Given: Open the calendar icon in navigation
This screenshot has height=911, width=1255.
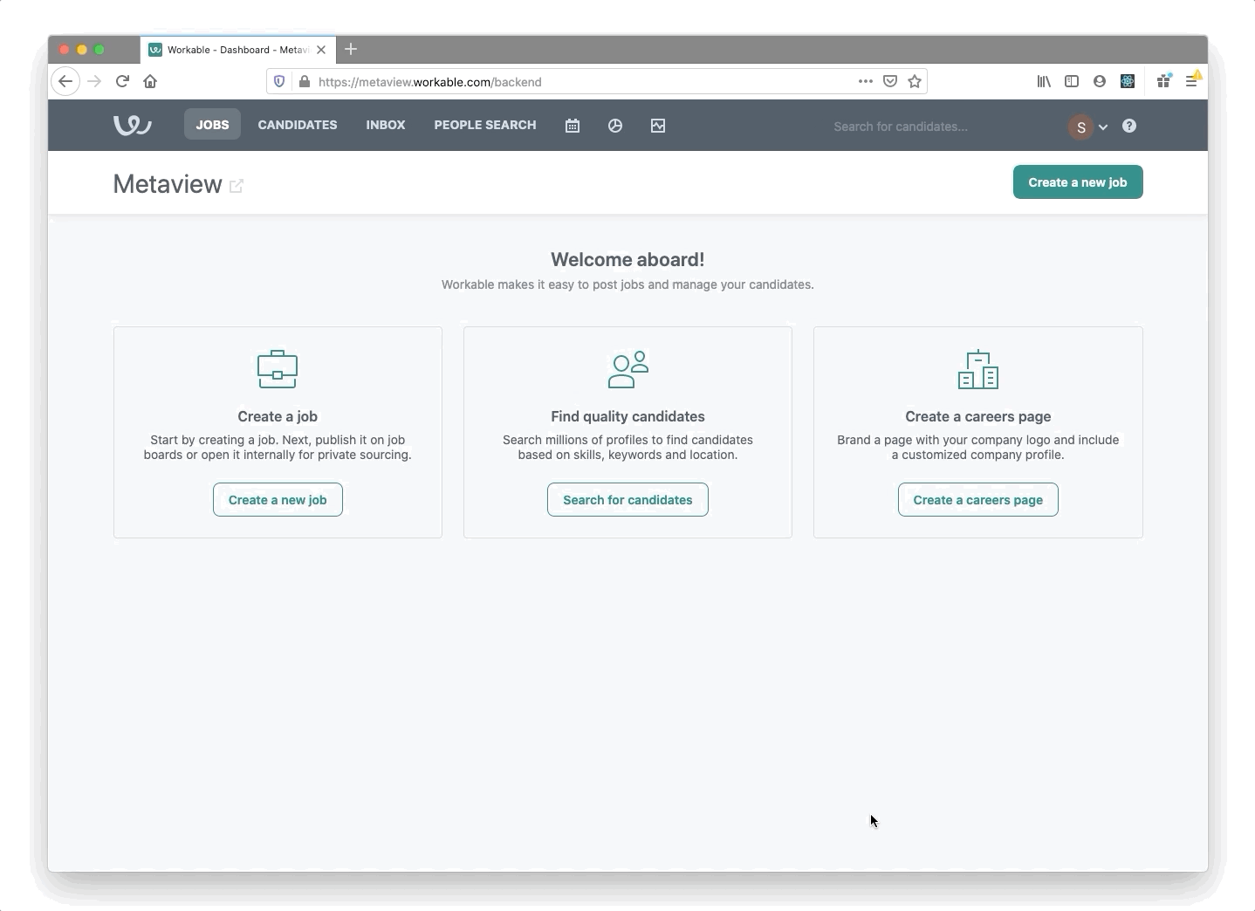Looking at the screenshot, I should click(x=573, y=126).
